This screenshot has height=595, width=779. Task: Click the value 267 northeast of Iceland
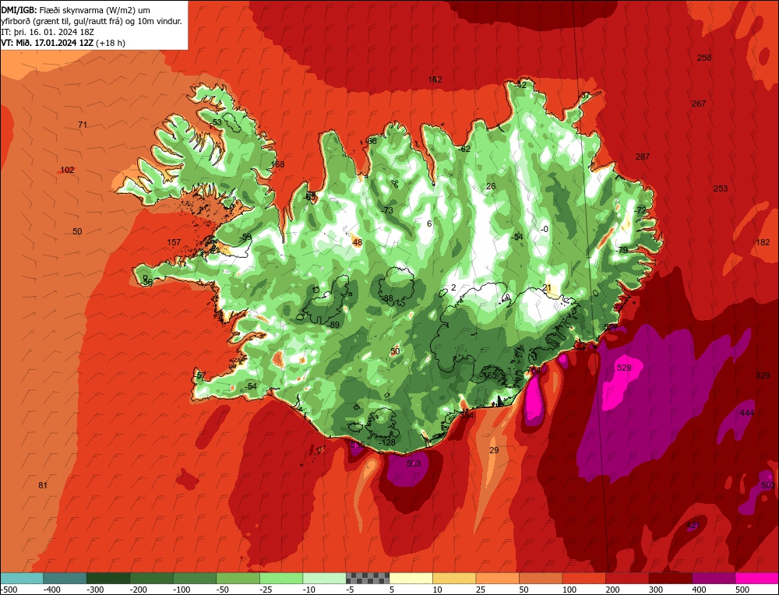pos(699,104)
